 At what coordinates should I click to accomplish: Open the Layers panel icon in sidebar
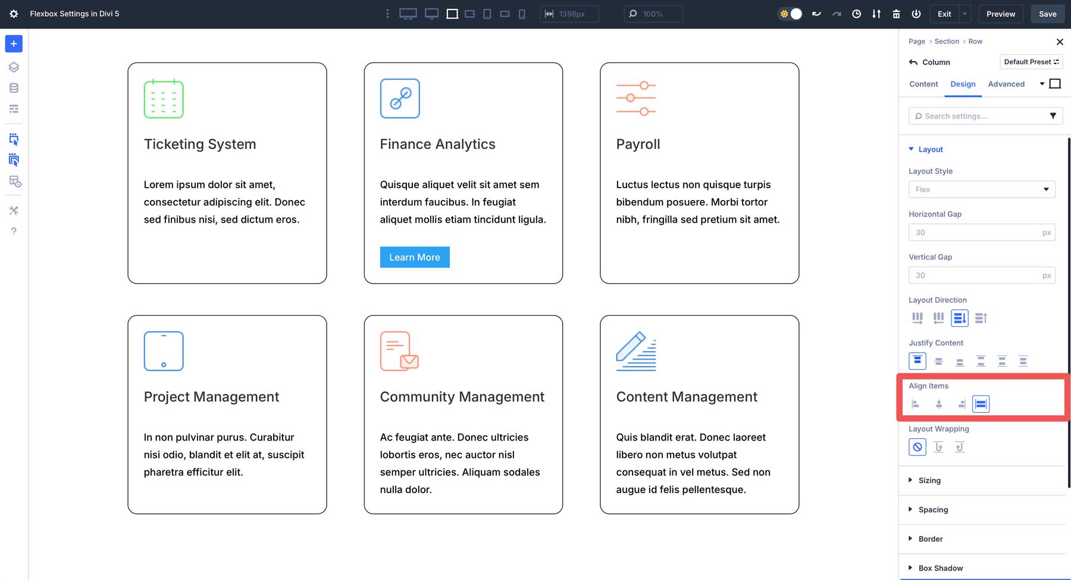coord(14,67)
